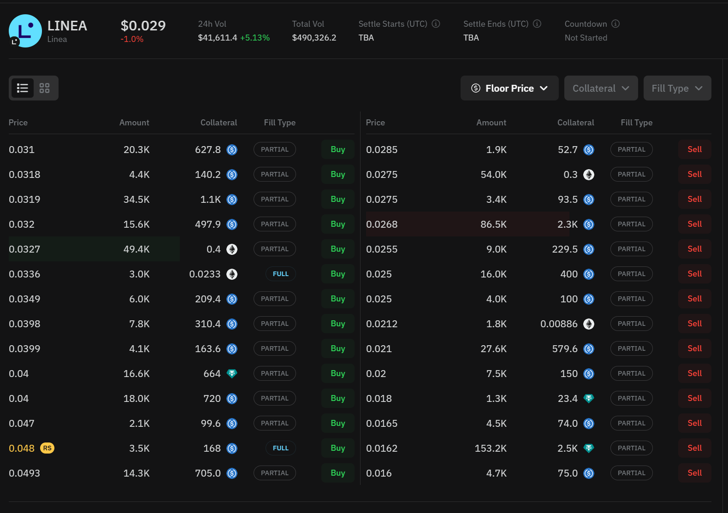Click the USDC icon beside 52.7 collateral
Screen dimensions: 728x513
(589, 150)
